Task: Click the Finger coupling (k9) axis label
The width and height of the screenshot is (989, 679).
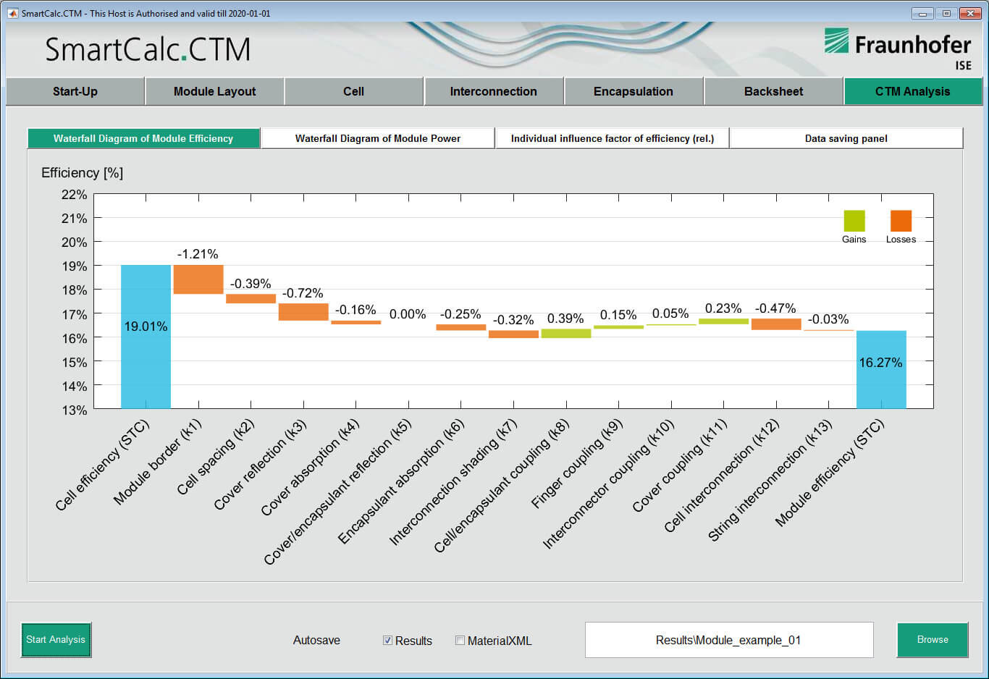Action: coord(577,463)
